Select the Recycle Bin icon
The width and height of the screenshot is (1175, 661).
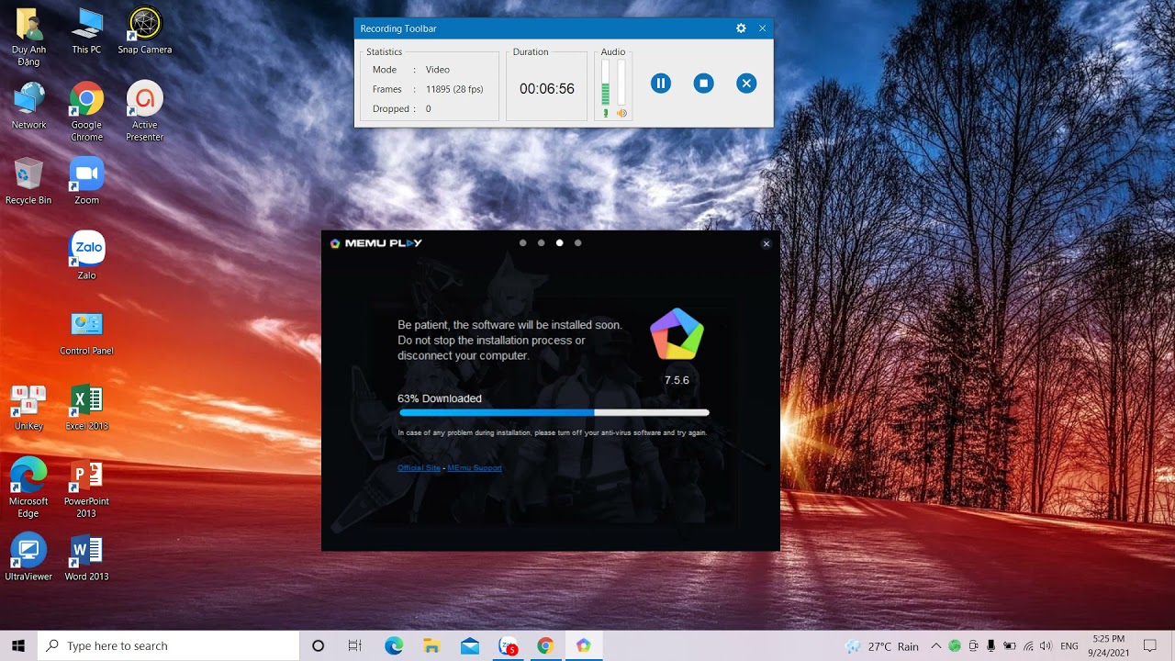pos(28,182)
